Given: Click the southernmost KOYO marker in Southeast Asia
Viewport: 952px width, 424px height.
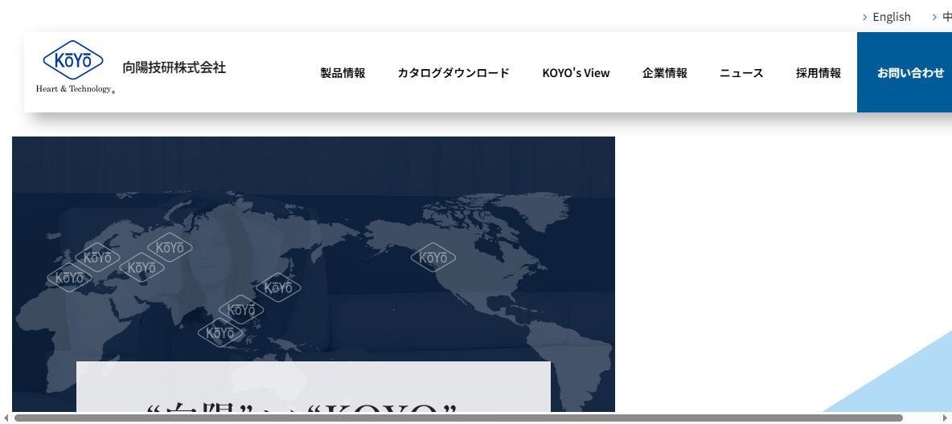Looking at the screenshot, I should (220, 333).
